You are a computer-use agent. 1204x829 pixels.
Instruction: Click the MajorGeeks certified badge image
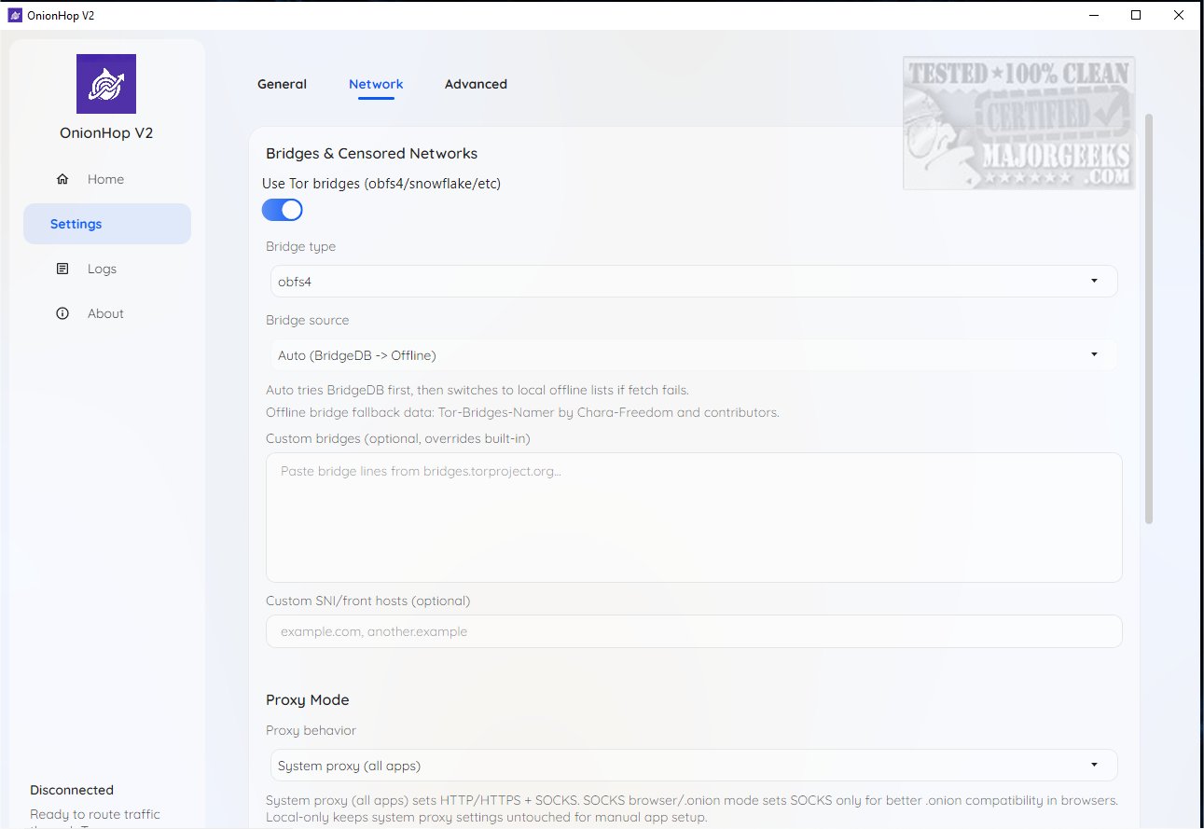(1018, 123)
